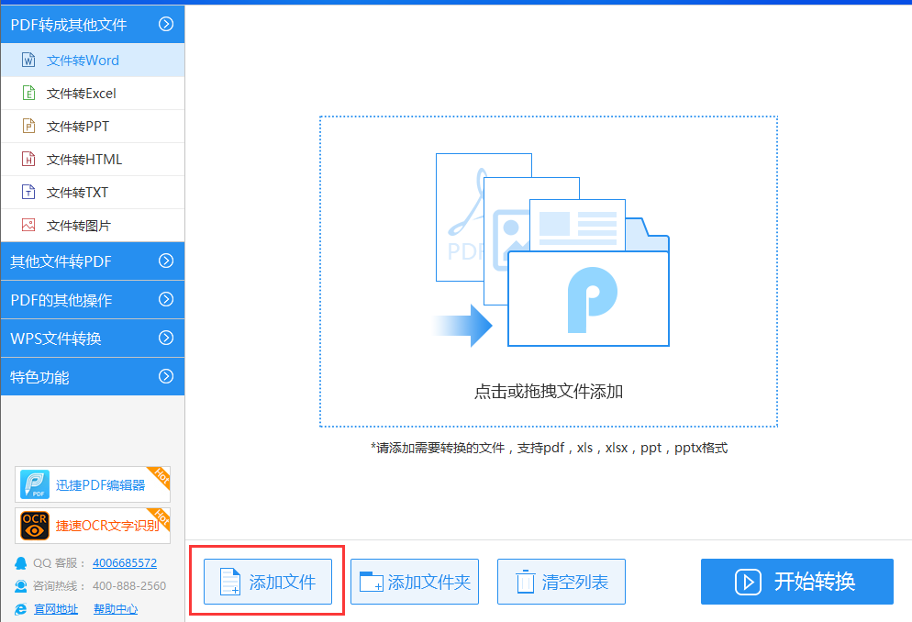Open the 捷速OCR文字识别 promotion banner
The image size is (912, 622).
[93, 526]
